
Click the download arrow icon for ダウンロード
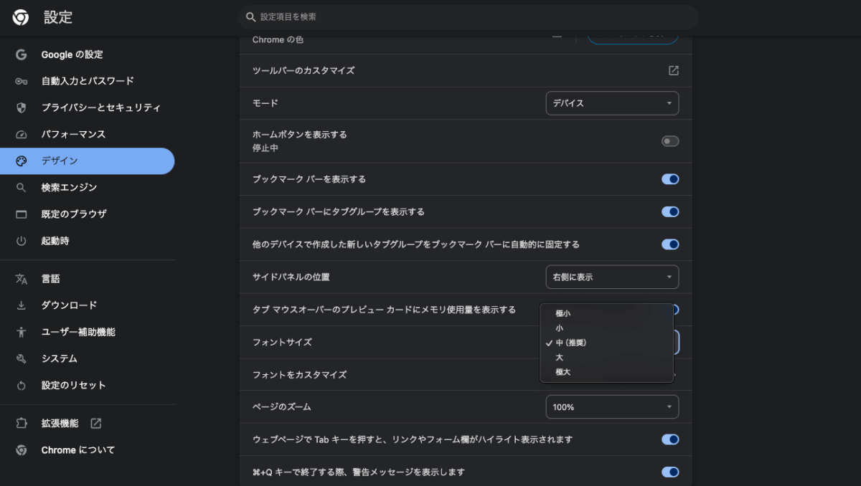point(21,305)
